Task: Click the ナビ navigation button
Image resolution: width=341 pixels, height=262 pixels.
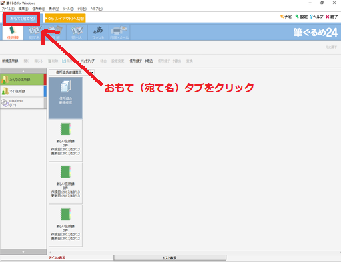Action: (286, 17)
